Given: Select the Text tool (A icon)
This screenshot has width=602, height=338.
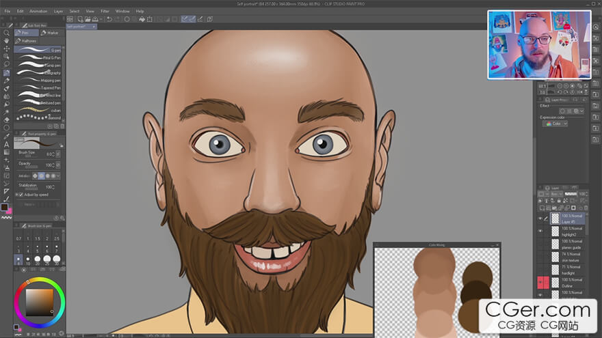Looking at the screenshot, I should point(7,145).
